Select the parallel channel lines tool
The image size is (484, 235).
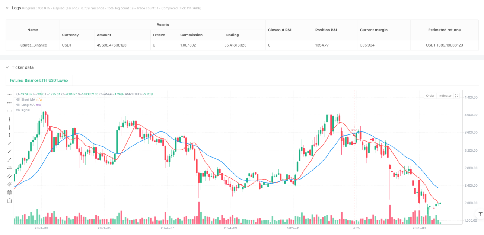10,176
